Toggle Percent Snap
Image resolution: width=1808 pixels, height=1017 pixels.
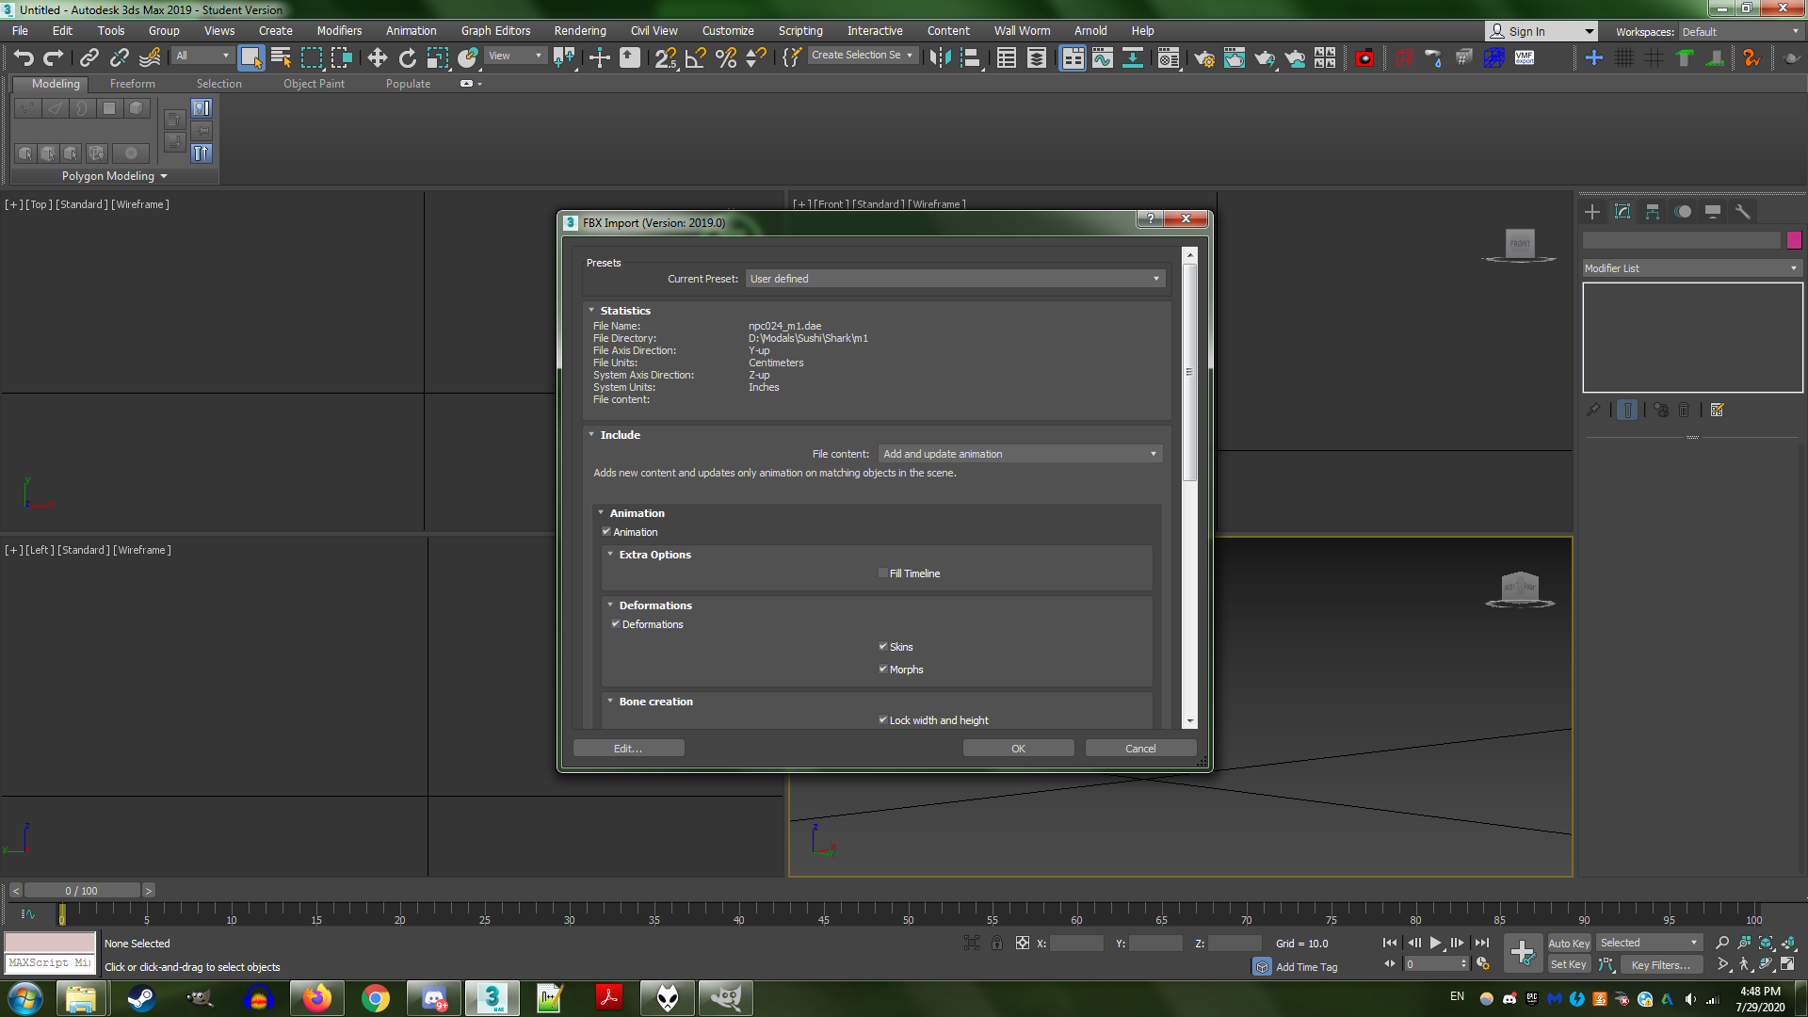tap(726, 58)
